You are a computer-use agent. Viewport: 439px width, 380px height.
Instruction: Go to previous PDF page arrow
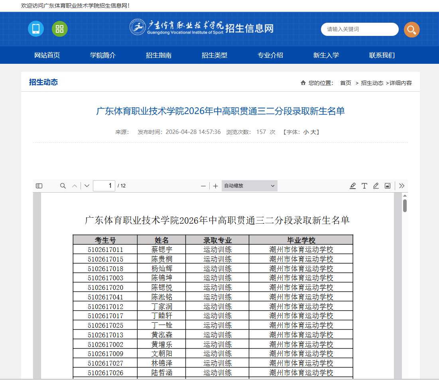pos(75,186)
